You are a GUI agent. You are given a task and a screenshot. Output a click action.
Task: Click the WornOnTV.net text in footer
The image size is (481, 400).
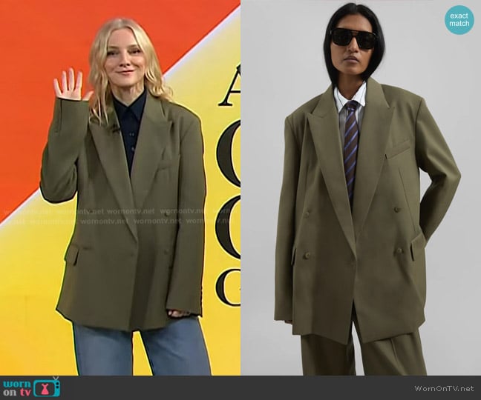coord(444,388)
